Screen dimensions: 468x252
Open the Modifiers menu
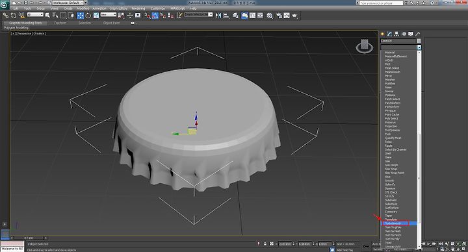[83, 8]
